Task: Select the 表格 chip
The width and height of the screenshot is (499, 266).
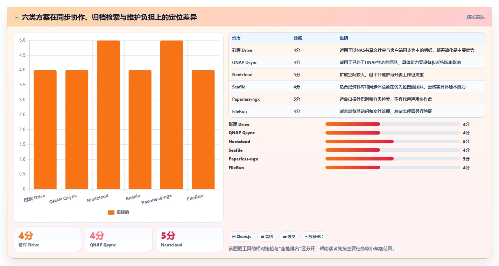Action: [267, 237]
